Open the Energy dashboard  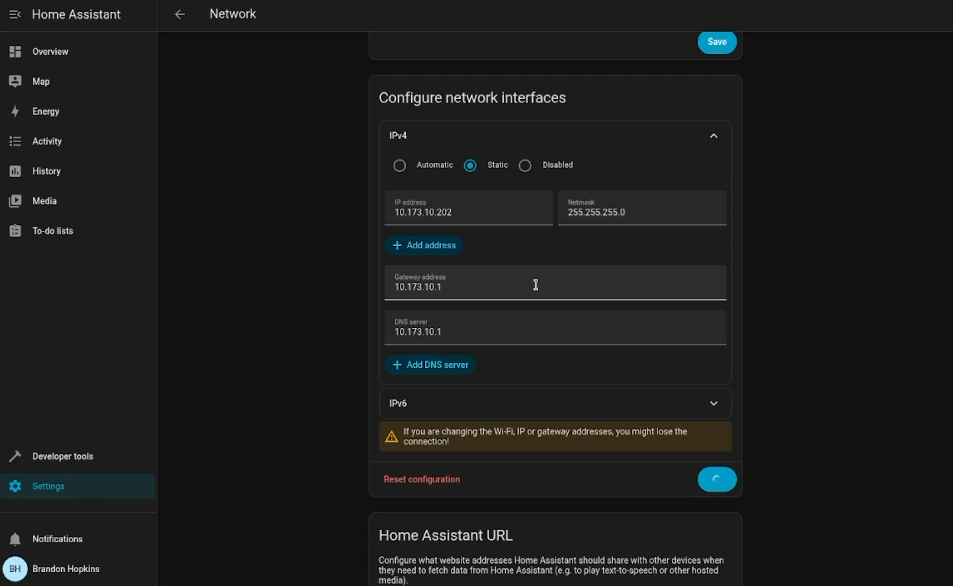point(45,111)
